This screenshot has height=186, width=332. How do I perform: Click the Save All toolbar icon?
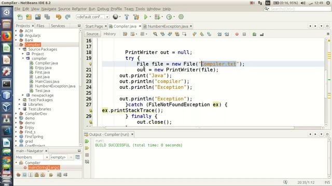(47, 17)
